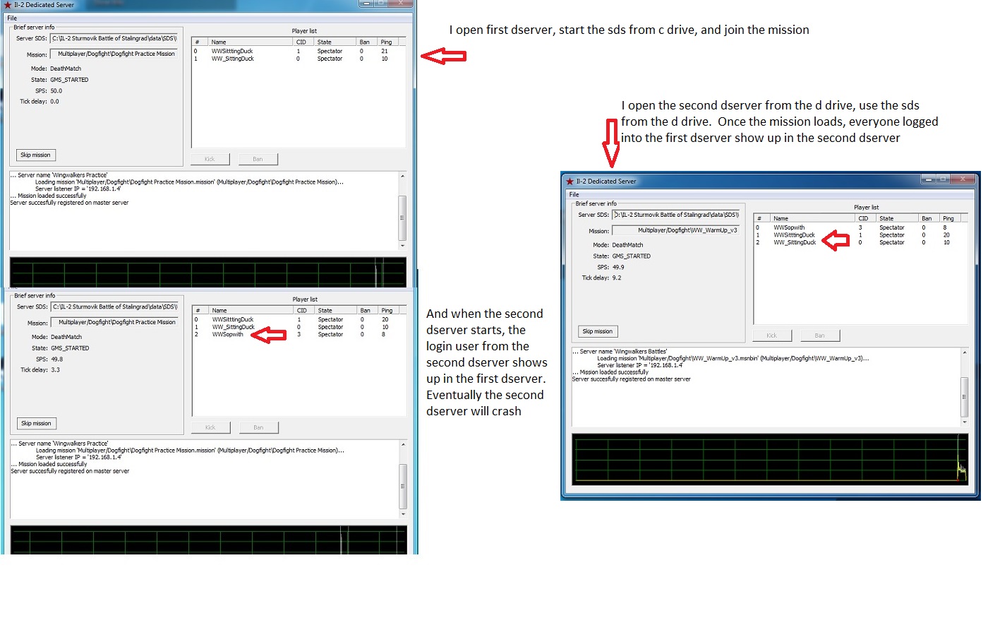Click the log scrollbar down arrow in upper-left window
The image size is (988, 618).
403,246
